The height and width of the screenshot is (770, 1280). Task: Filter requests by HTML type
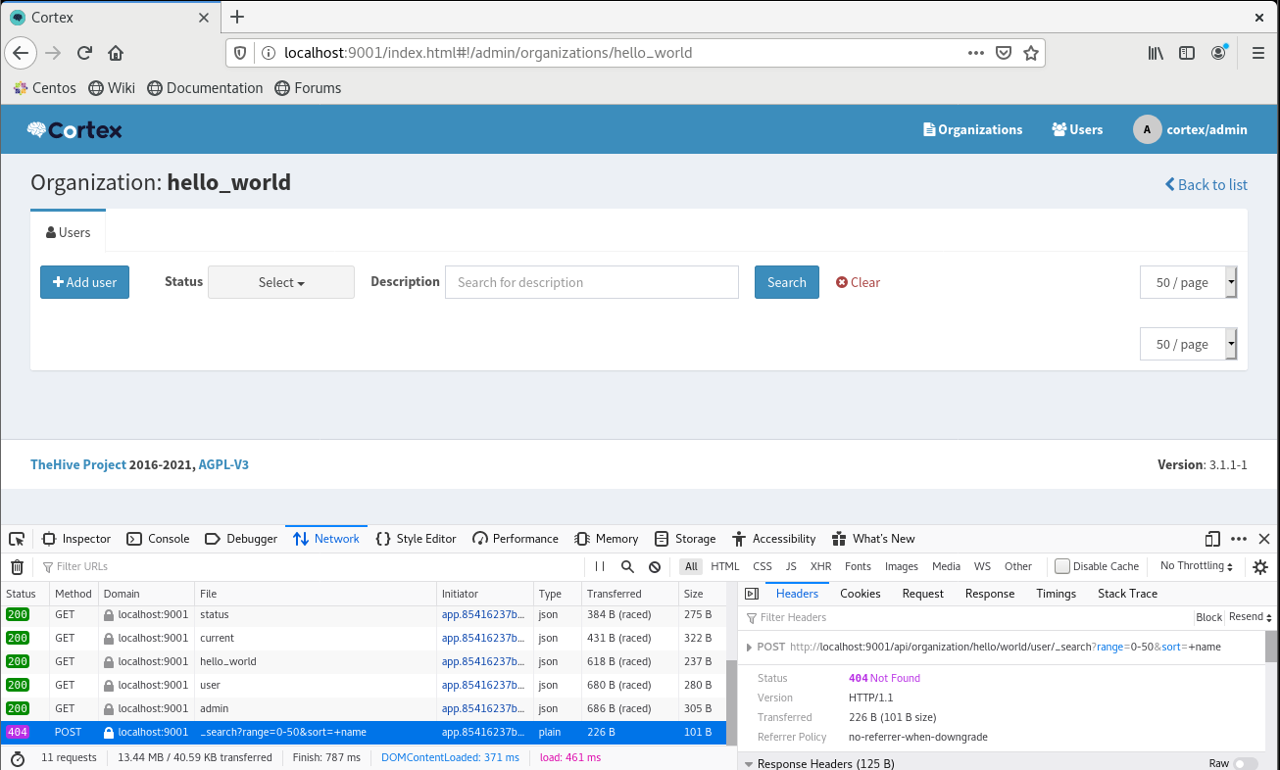(x=725, y=566)
